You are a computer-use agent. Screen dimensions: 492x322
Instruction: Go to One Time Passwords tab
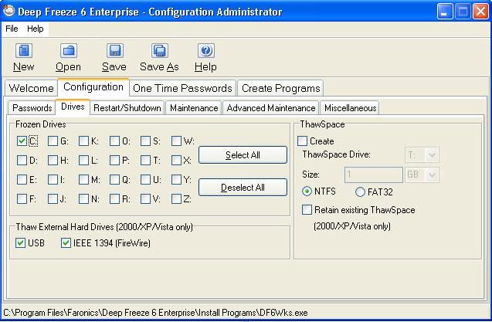point(182,88)
